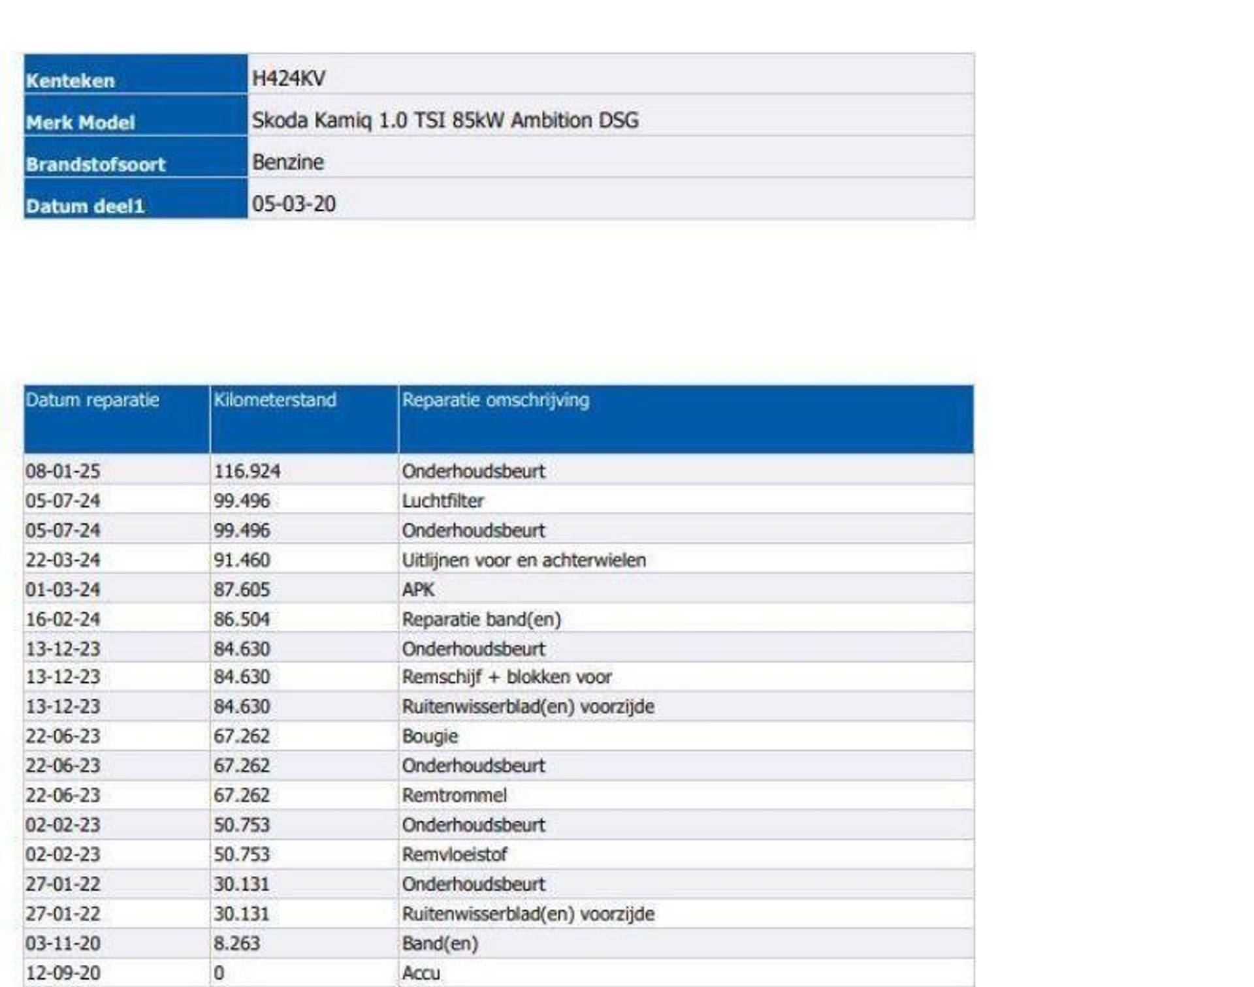Viewport: 1254px width, 987px height.
Task: Click the 116.924 kilometer reading
Action: [247, 471]
